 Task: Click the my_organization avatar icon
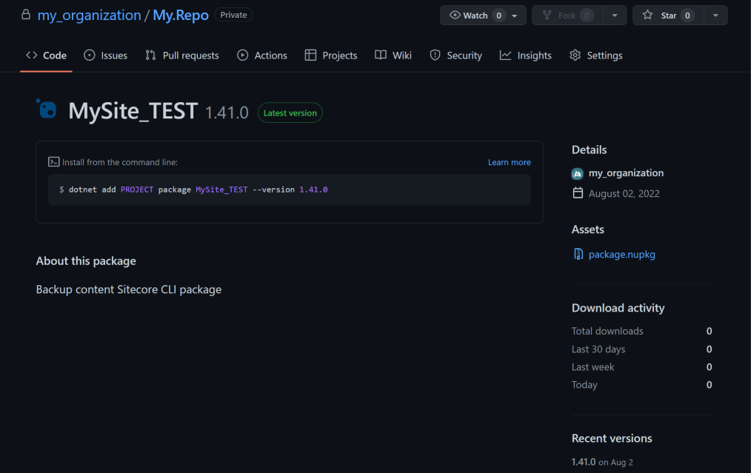[x=578, y=173]
